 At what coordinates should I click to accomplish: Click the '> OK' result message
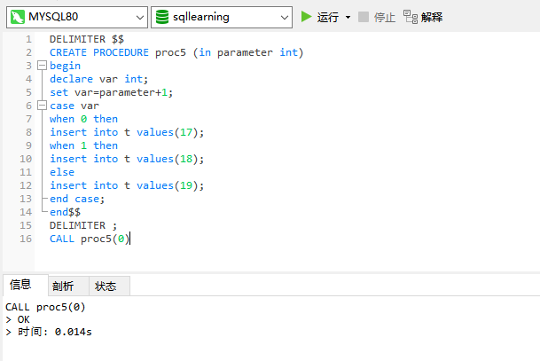tap(18, 319)
